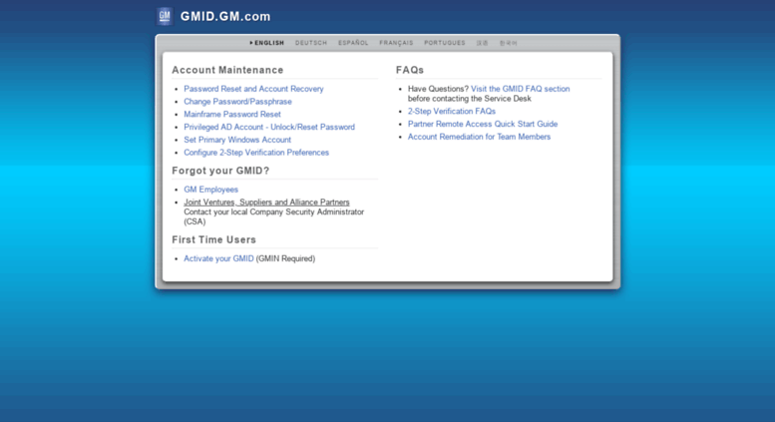Click the Have Questions? text

[x=438, y=89]
